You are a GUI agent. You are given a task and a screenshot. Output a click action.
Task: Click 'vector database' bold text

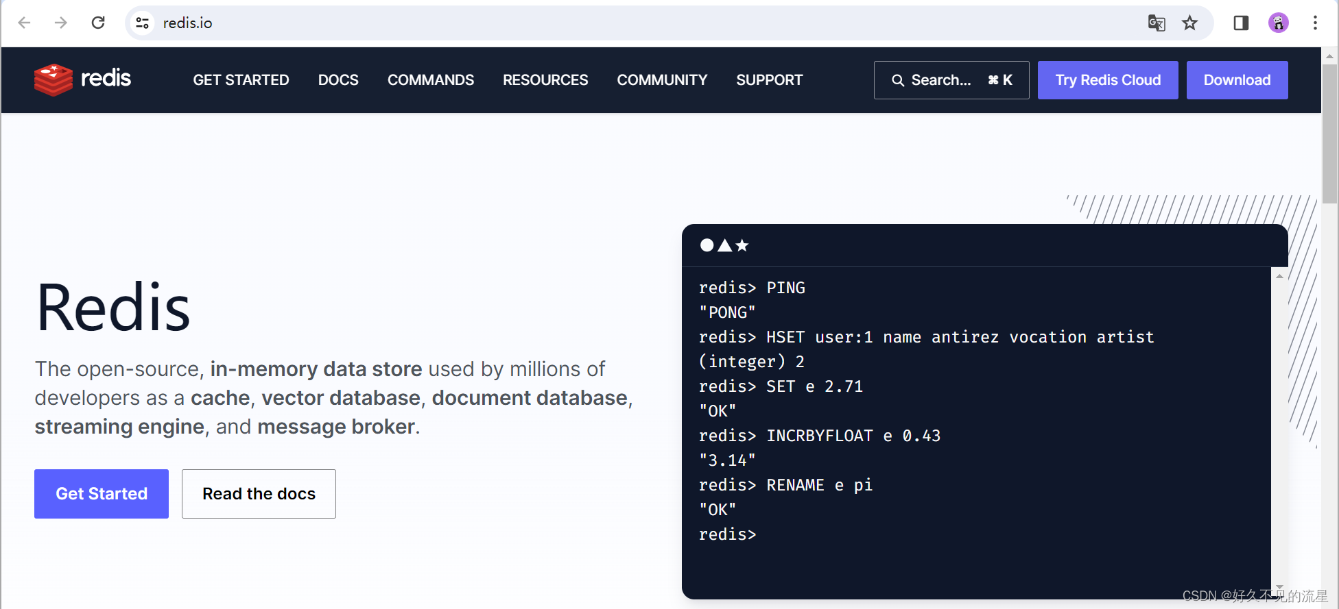(x=341, y=398)
